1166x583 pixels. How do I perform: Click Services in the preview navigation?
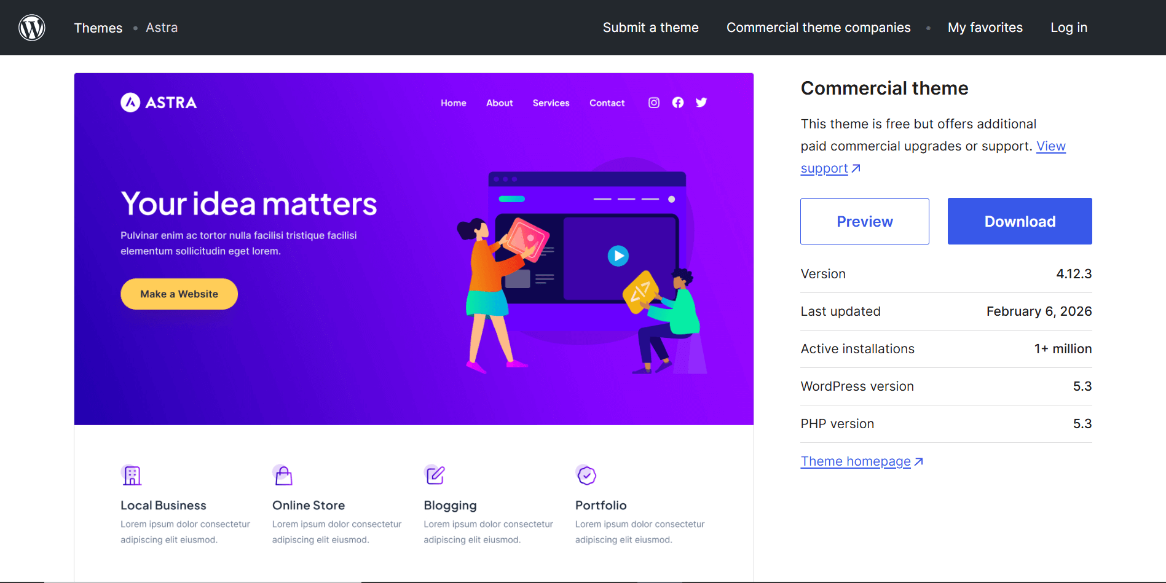(x=551, y=103)
